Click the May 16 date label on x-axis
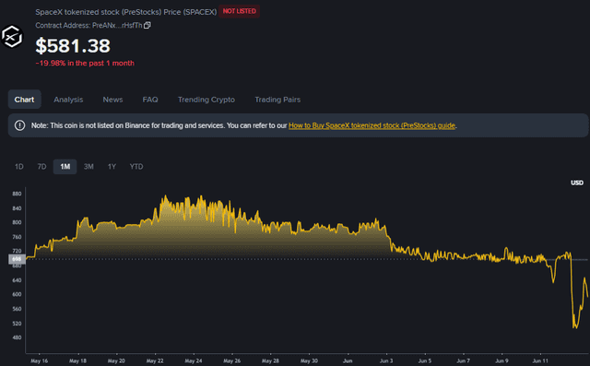590x366 pixels. [39, 360]
